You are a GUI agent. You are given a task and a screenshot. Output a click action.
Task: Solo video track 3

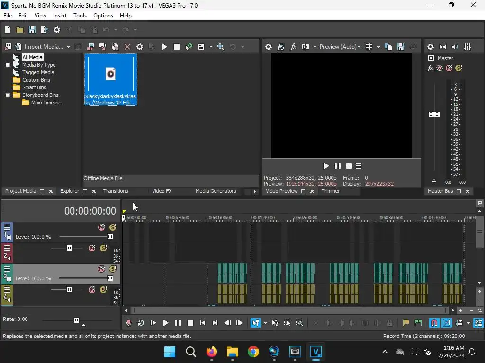(113, 269)
